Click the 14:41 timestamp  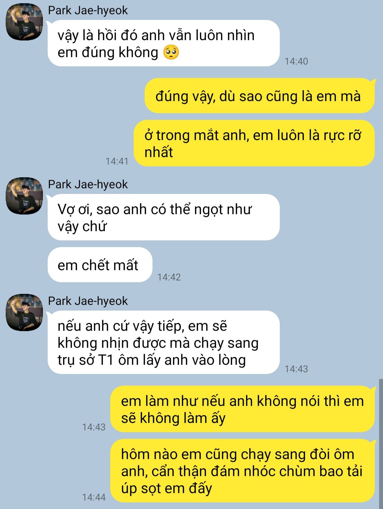coord(117,161)
